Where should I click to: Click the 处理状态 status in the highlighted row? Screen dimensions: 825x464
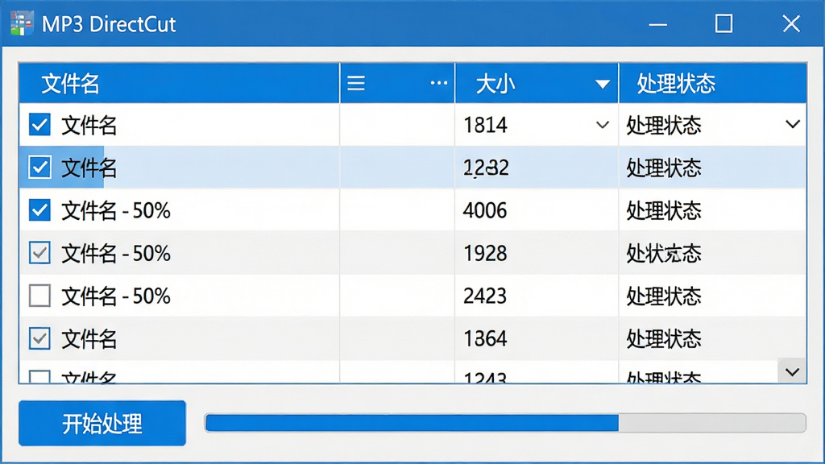[x=664, y=168]
